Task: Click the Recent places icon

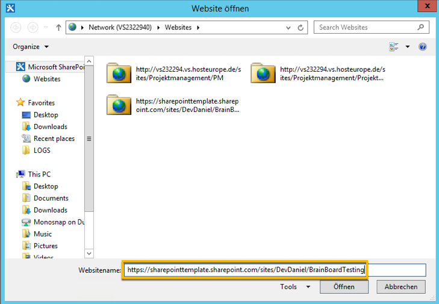Action: pos(26,138)
